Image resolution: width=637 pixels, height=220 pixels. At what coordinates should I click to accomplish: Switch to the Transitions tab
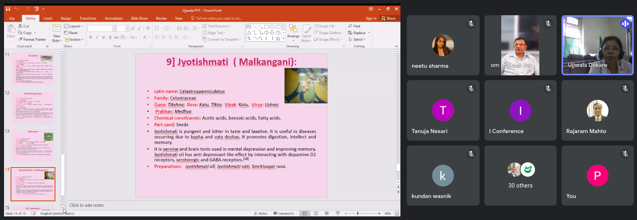(88, 18)
